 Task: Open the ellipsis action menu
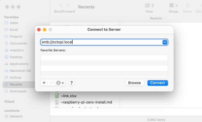click(x=60, y=83)
